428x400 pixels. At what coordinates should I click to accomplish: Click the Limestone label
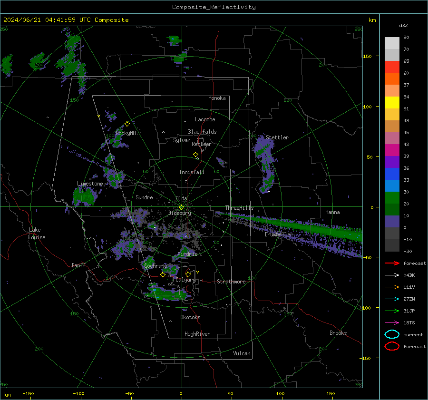point(90,184)
